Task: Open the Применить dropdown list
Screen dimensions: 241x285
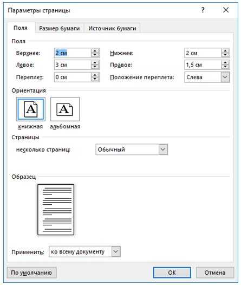Action: click(x=116, y=251)
